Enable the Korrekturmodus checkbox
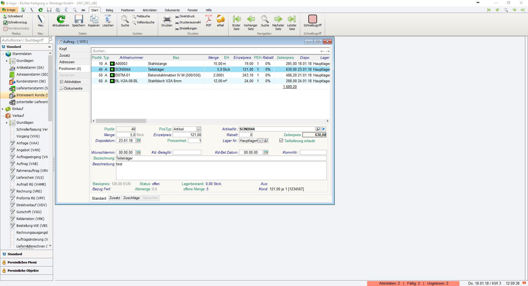This screenshot has width=528, height=286. click(5, 29)
